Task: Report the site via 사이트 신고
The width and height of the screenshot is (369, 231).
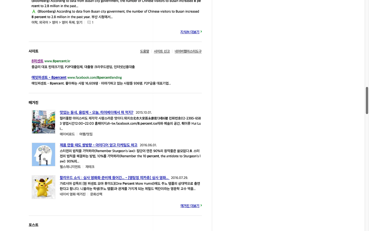Action: pos(162,51)
